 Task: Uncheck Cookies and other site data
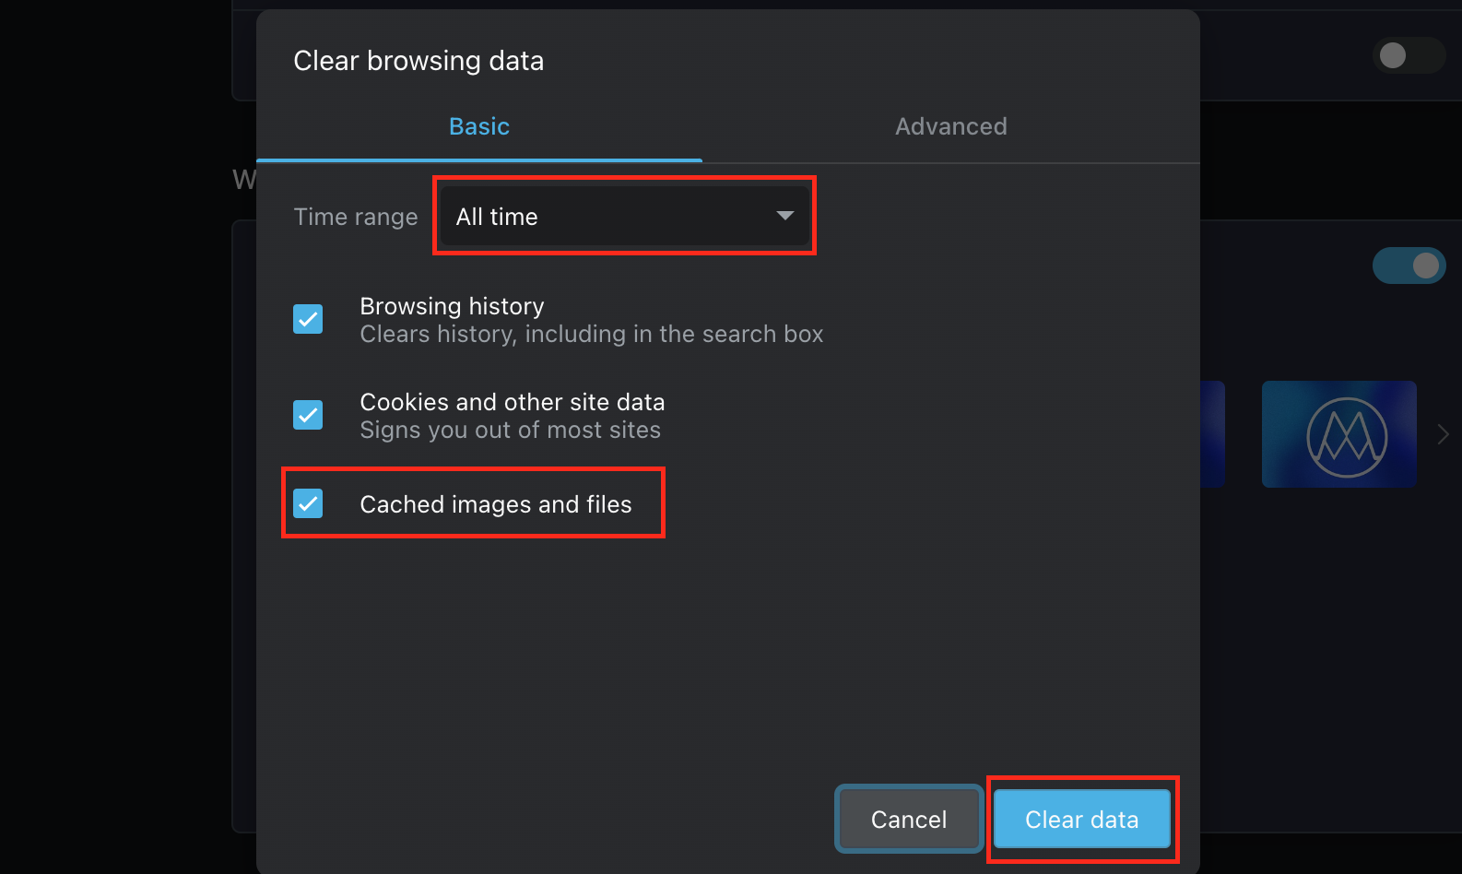tap(308, 415)
